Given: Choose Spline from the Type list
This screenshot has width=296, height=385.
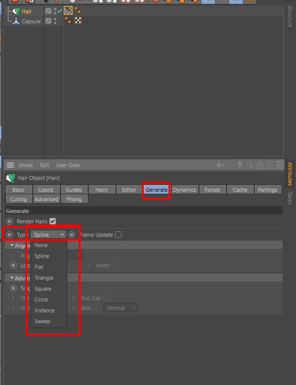Looking at the screenshot, I should pyautogui.click(x=48, y=256).
